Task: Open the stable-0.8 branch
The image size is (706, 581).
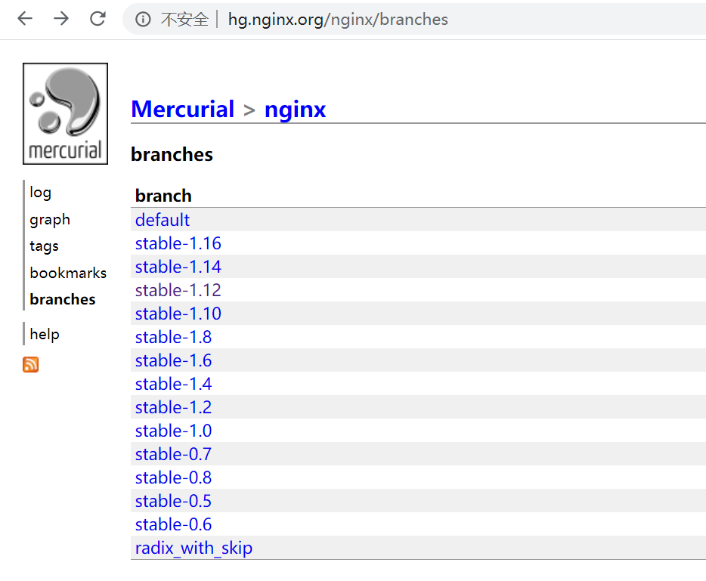Action: [173, 477]
